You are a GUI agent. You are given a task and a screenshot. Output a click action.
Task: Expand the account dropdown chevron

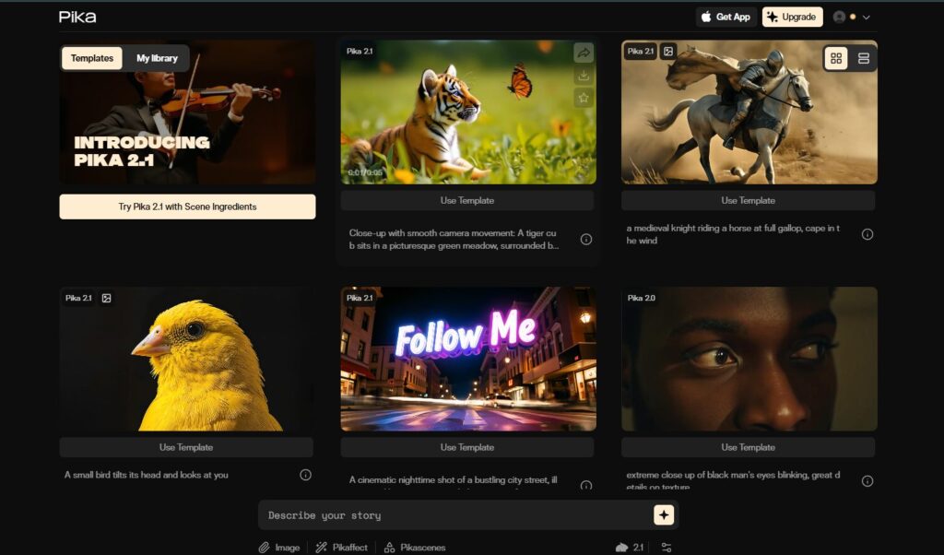click(867, 18)
